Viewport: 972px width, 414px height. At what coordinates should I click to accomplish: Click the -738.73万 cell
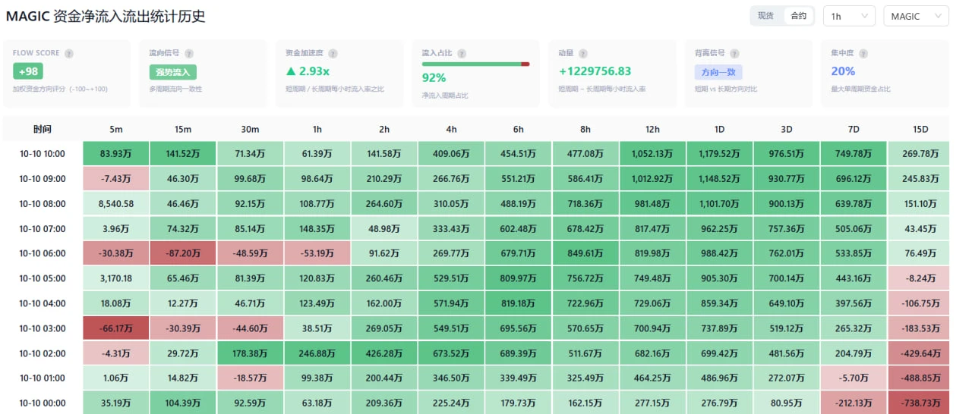pyautogui.click(x=920, y=403)
